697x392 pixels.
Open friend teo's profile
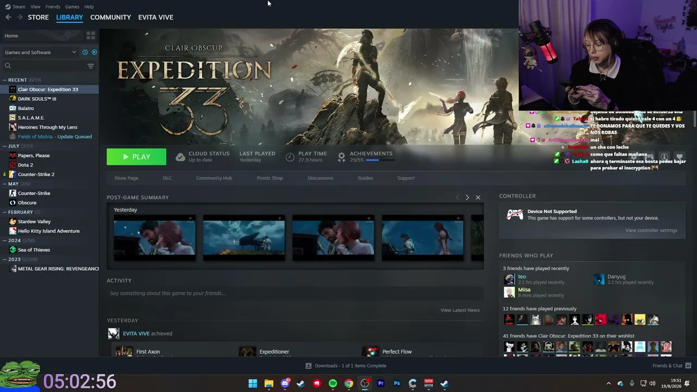pos(522,277)
